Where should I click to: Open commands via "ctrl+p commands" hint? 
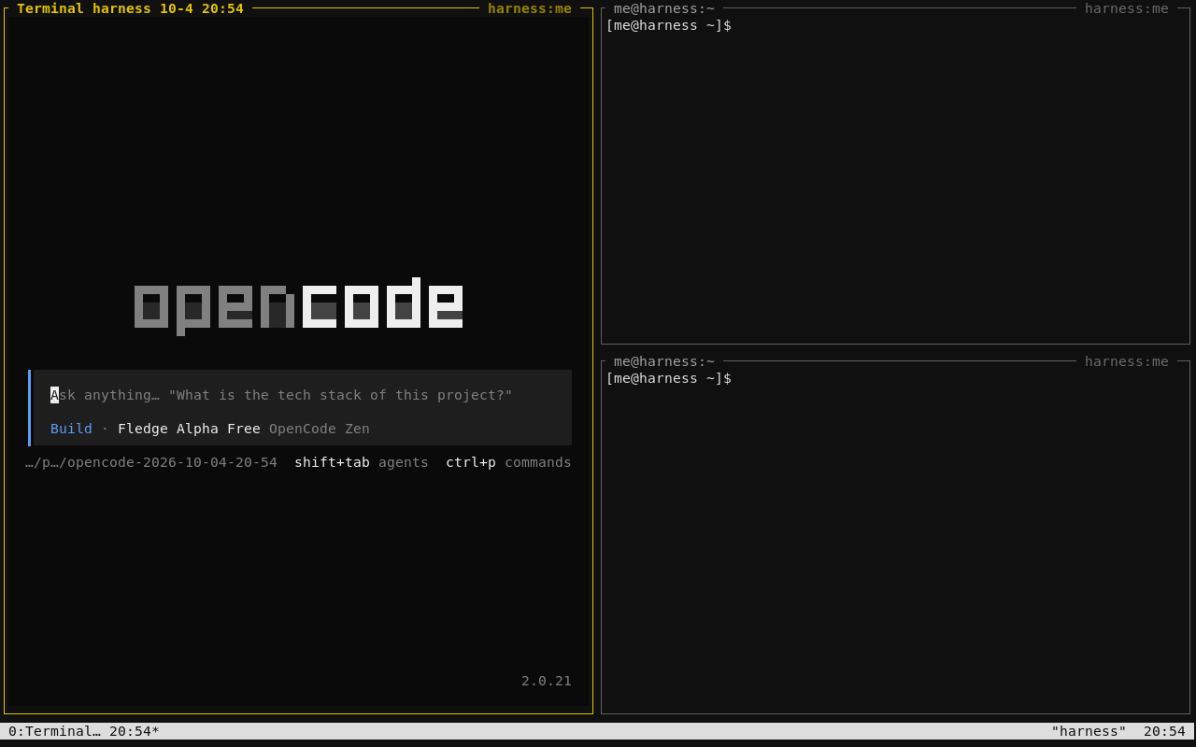click(508, 462)
